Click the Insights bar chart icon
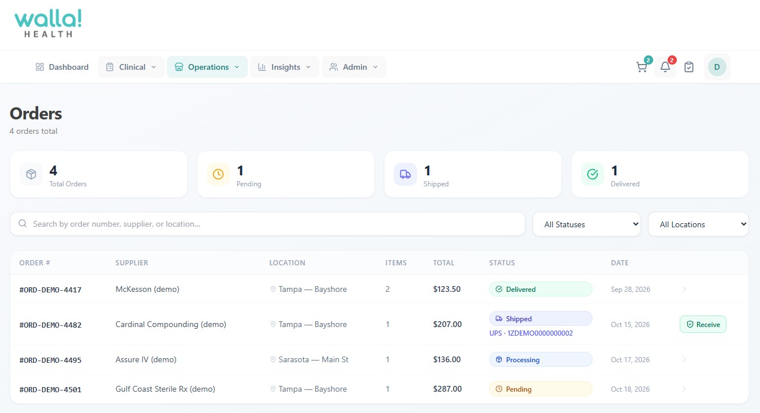This screenshot has width=760, height=413. click(x=262, y=67)
